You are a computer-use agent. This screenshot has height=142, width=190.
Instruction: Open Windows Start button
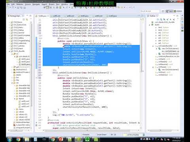point(10,139)
